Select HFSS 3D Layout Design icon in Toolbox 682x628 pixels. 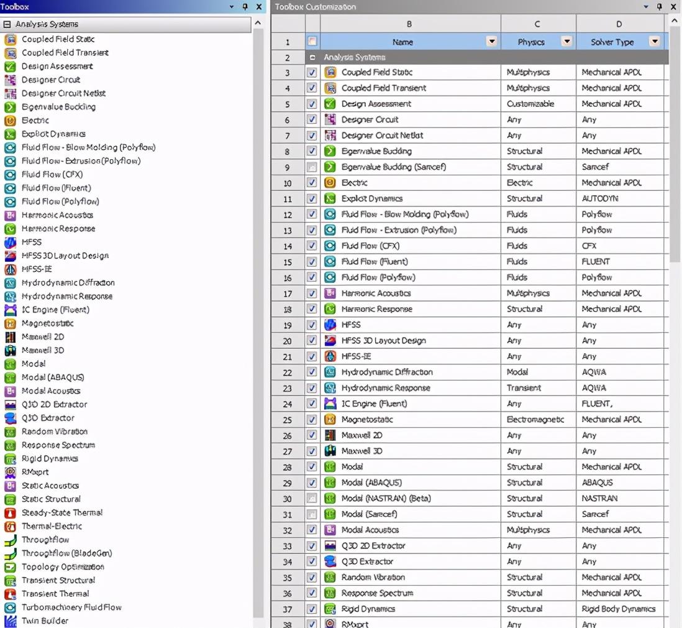click(10, 256)
